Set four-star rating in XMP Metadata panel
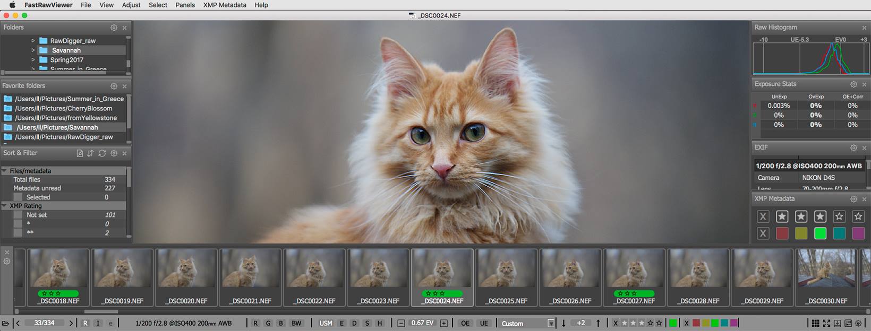The image size is (871, 331). coord(839,216)
